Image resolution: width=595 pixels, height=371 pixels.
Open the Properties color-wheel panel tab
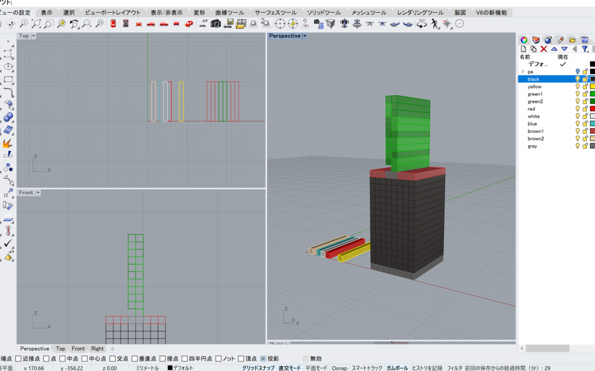coord(524,40)
